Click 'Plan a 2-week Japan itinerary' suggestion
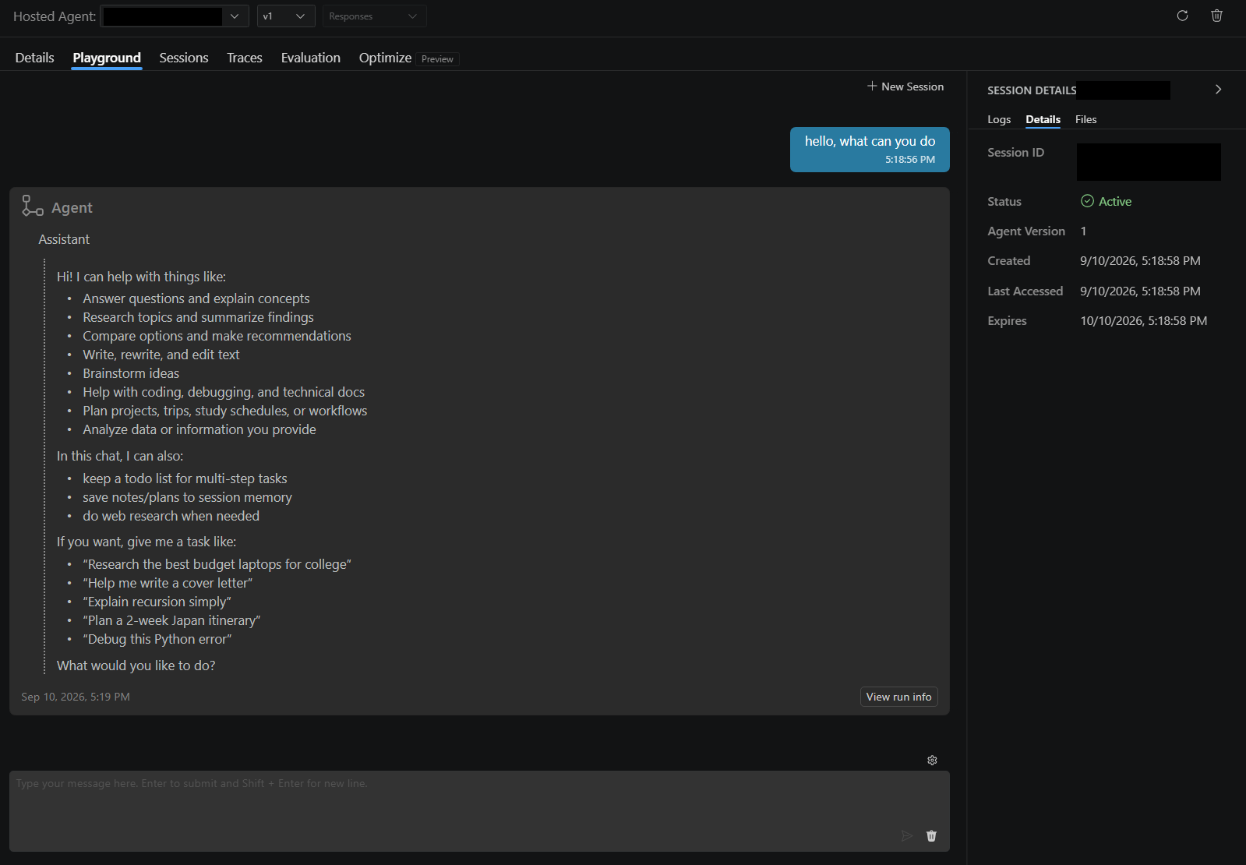 [171, 620]
